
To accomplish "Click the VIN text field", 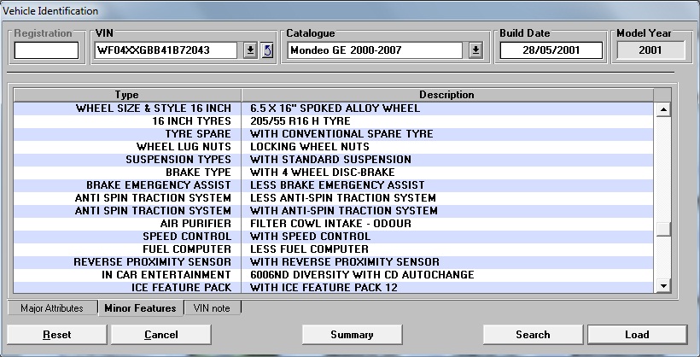I will (x=166, y=50).
